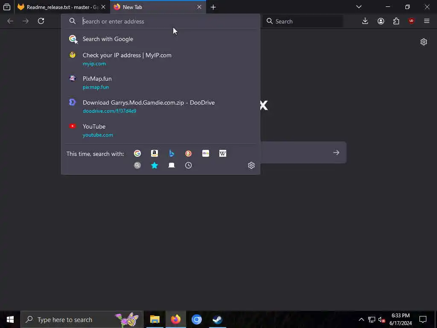Screen dimensions: 437x328
Task: Show hidden system tray icons
Action: click(361, 319)
